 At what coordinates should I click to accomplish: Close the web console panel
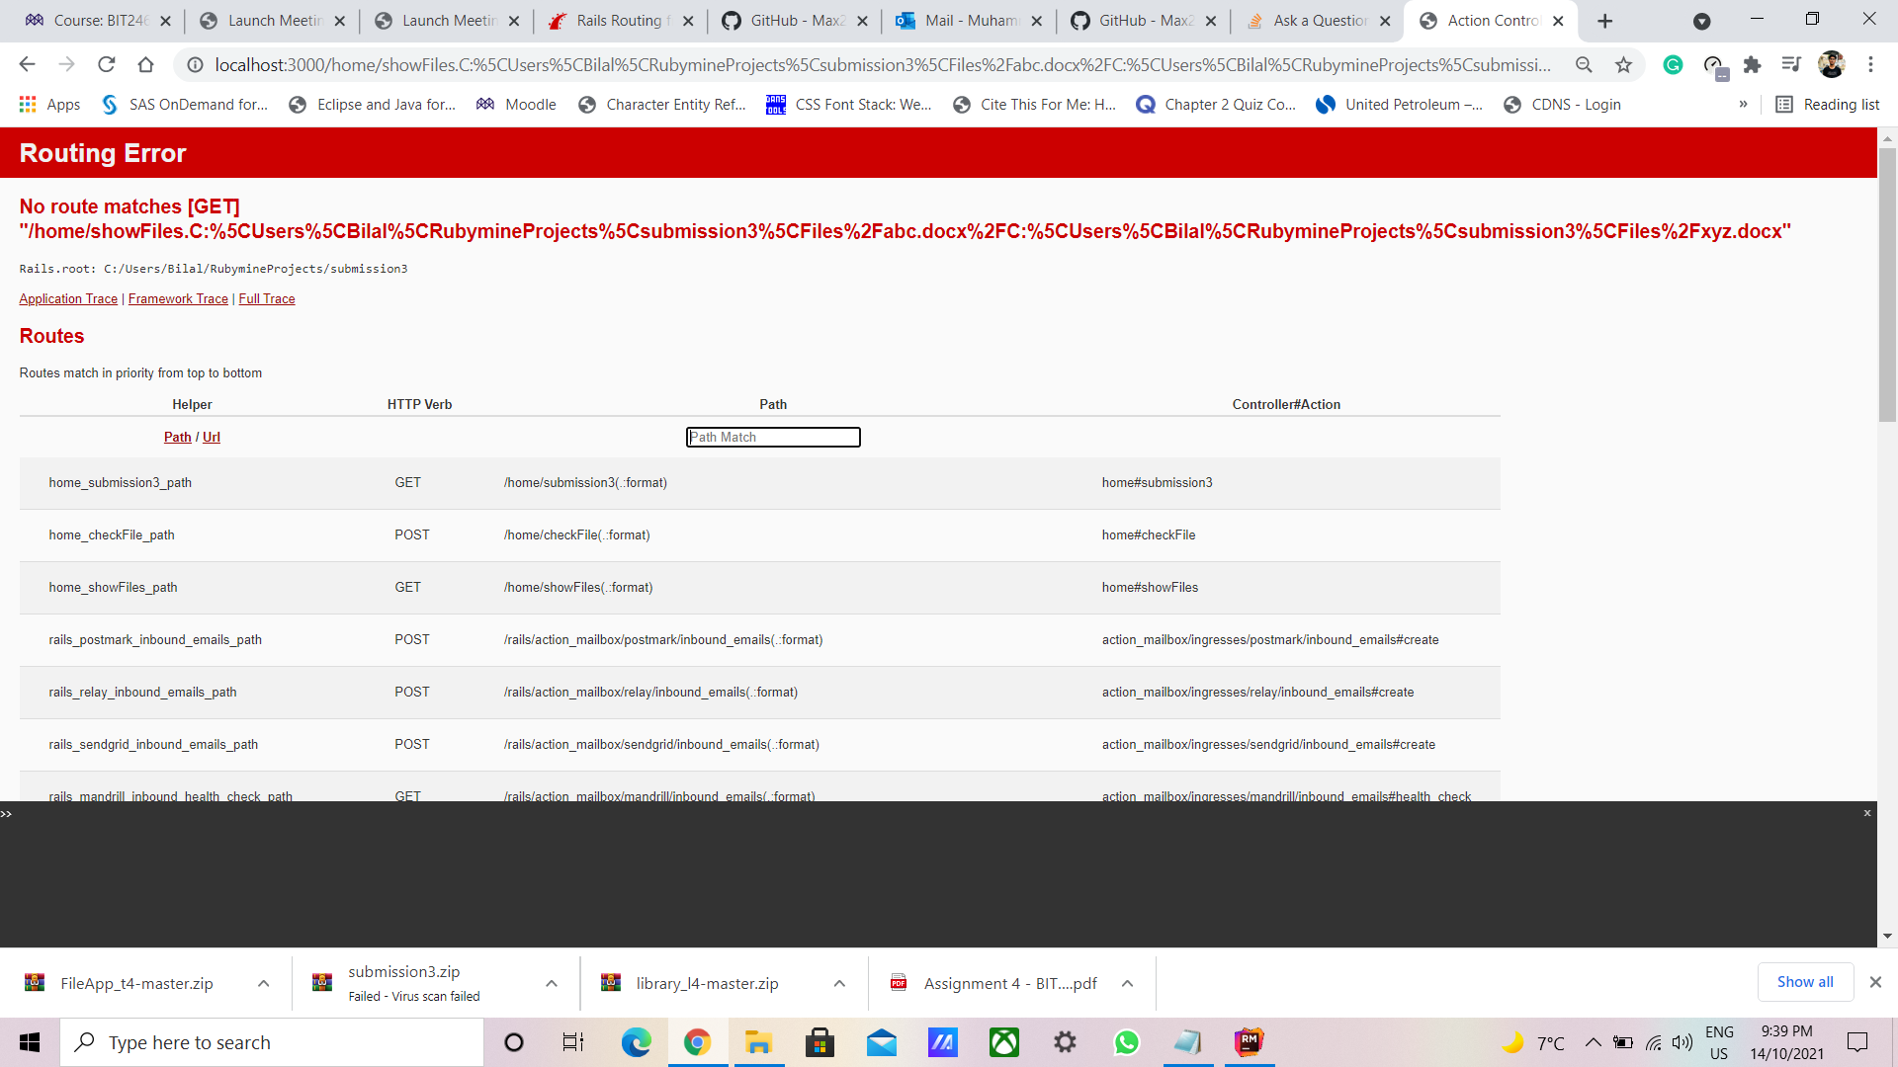point(1867,813)
